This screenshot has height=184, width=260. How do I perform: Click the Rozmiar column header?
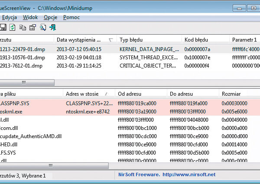[x=232, y=94]
